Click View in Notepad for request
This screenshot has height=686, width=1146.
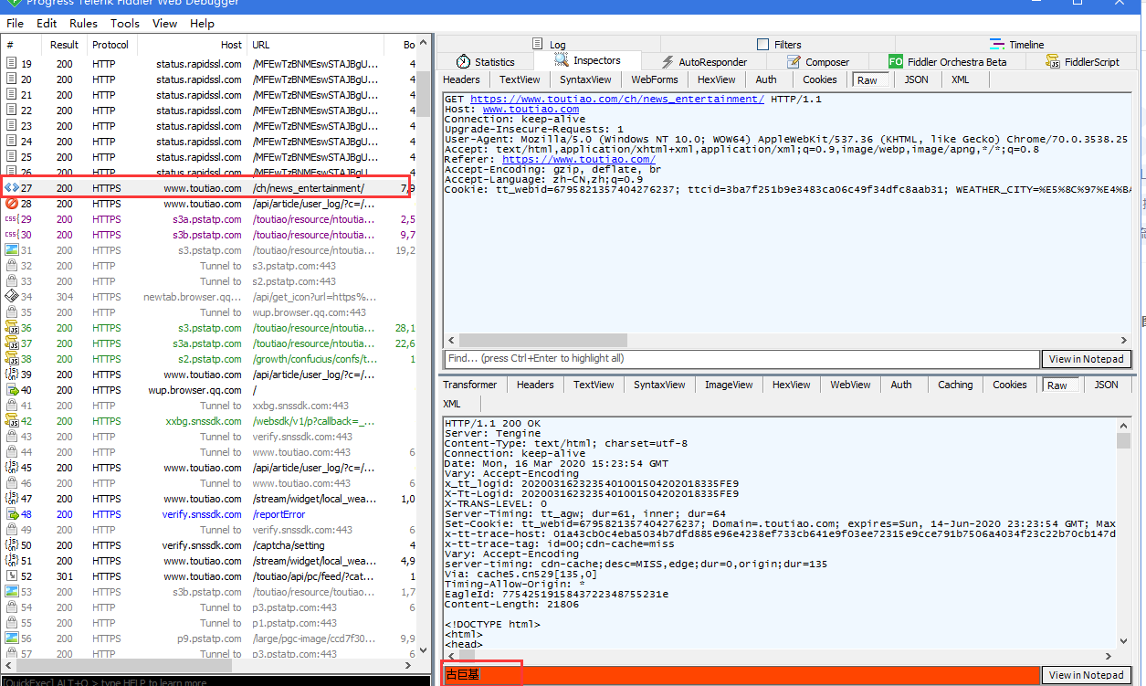tap(1086, 359)
